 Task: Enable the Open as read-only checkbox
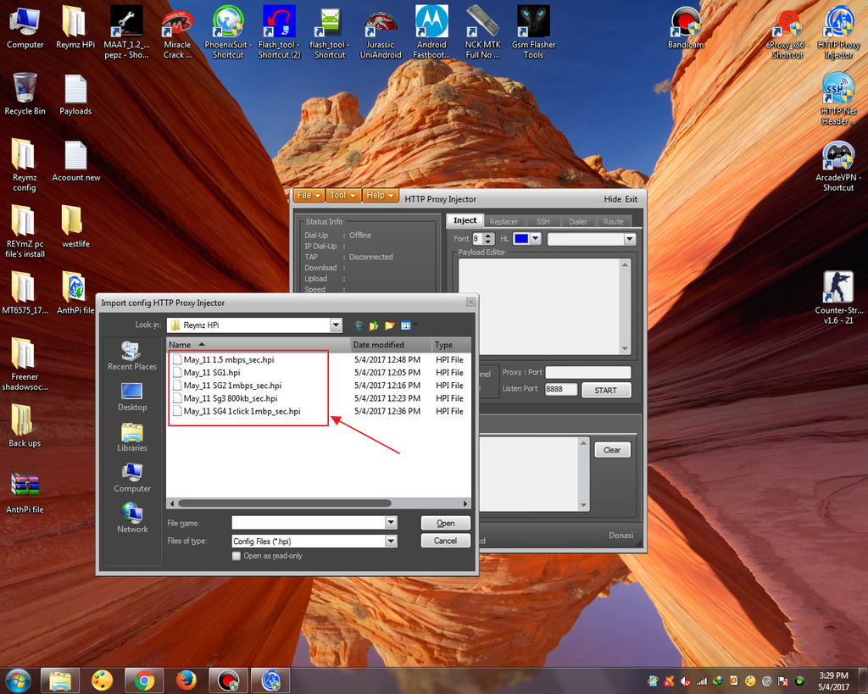[236, 556]
